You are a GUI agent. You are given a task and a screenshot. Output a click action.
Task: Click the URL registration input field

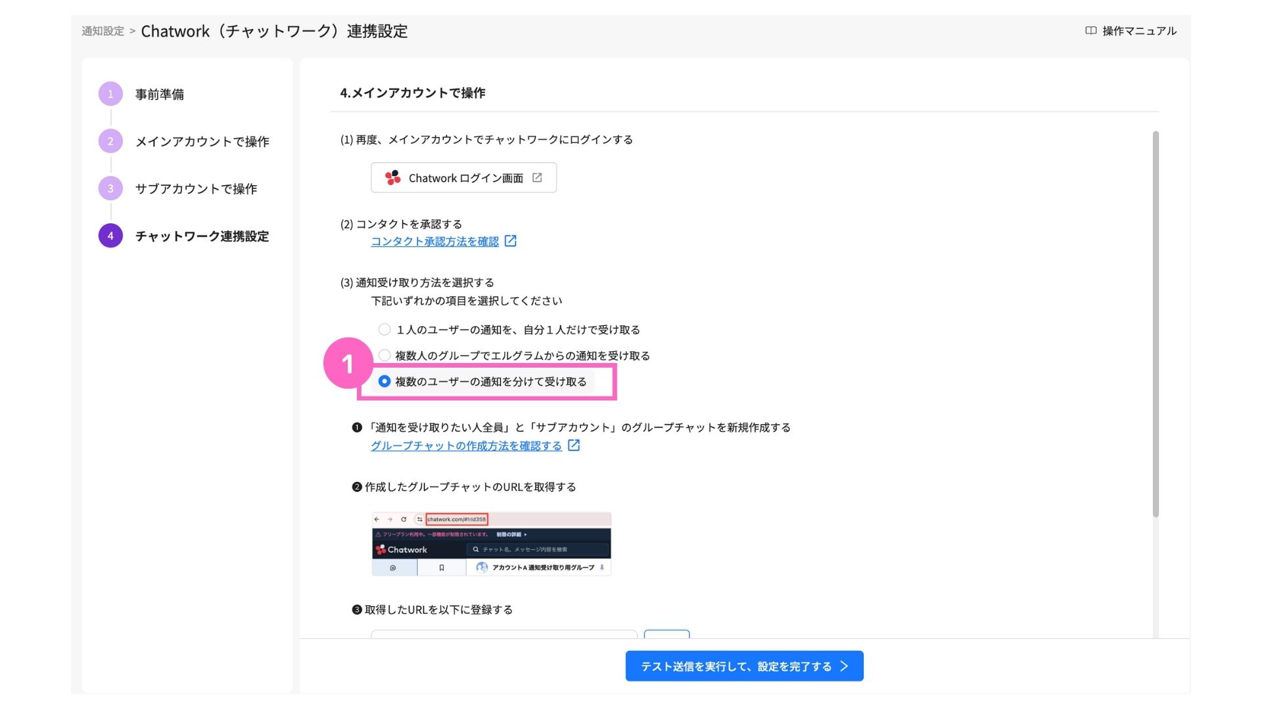[x=504, y=634]
